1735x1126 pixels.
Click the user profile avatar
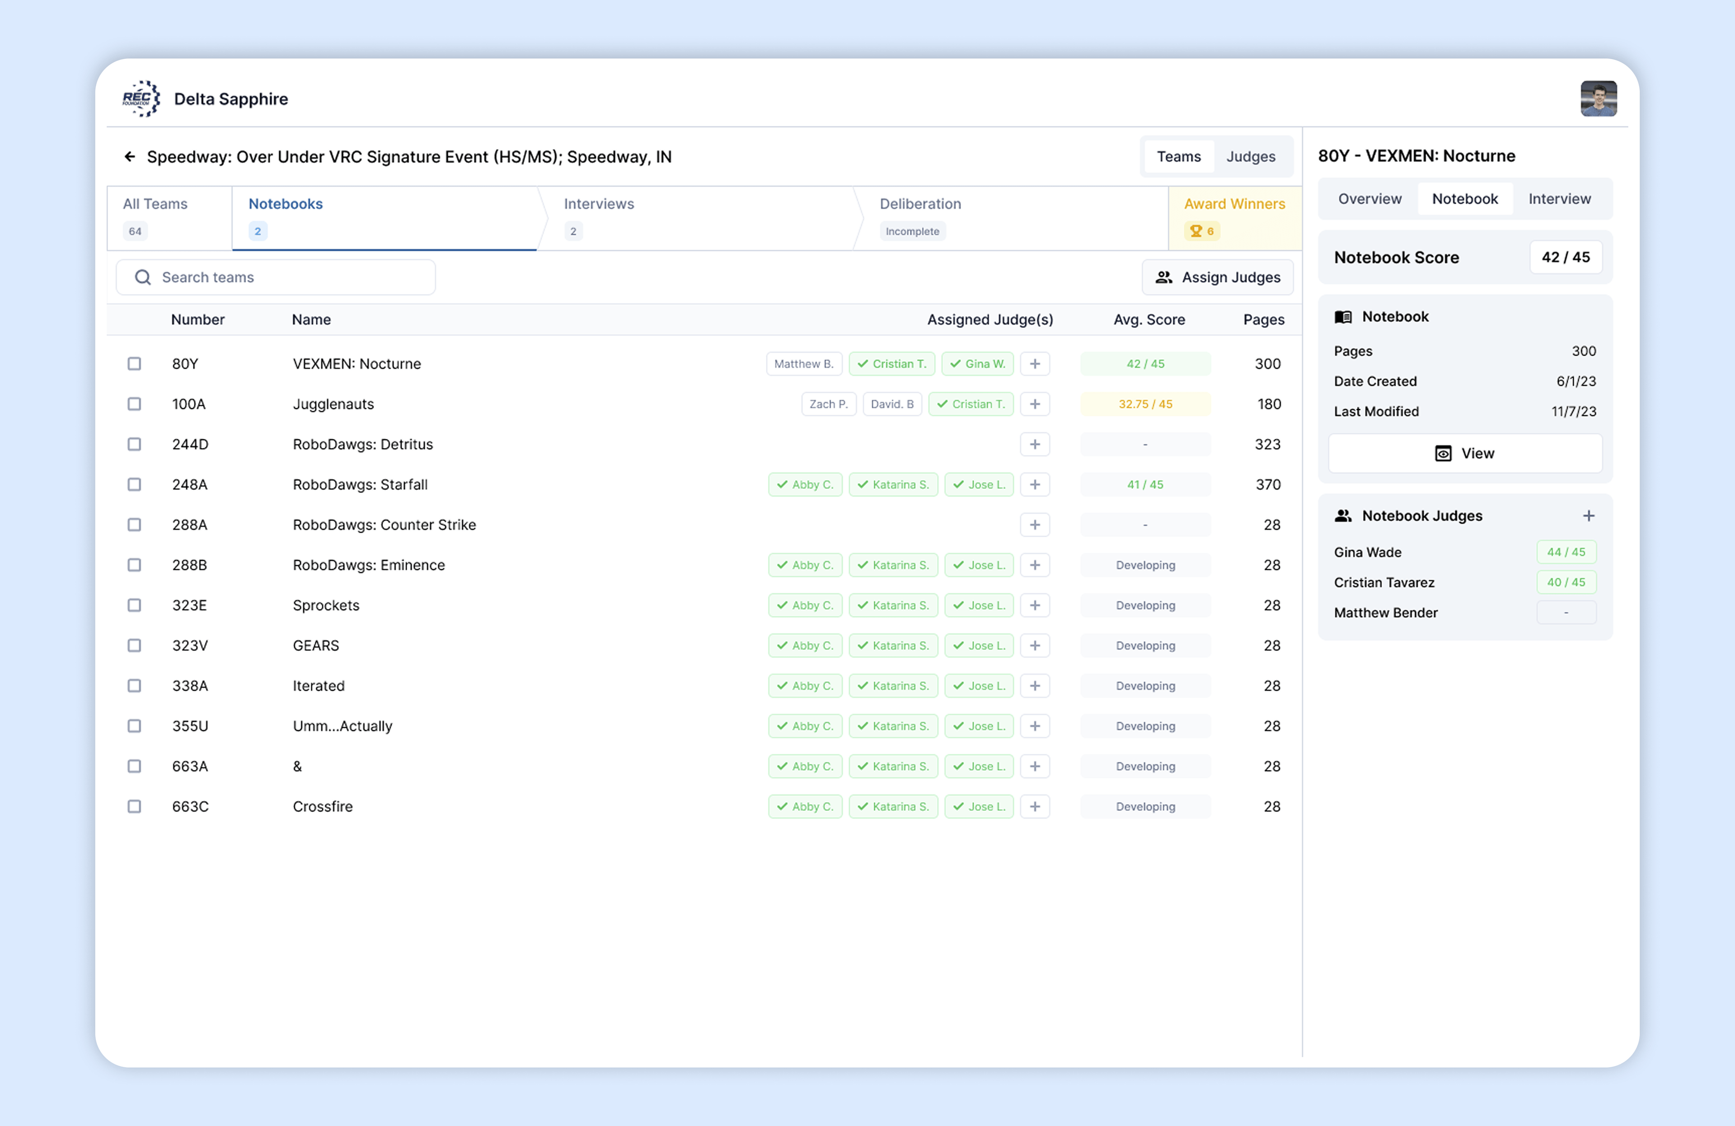[1598, 98]
